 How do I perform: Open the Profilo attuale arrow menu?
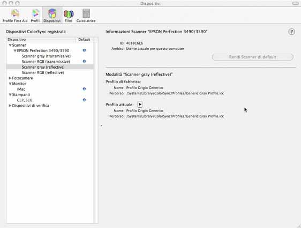click(x=140, y=105)
